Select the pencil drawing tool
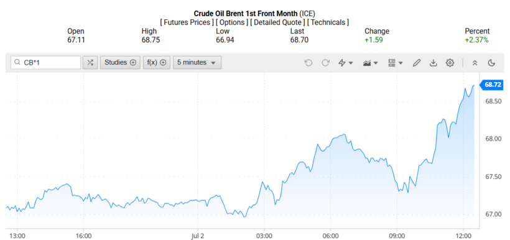Image resolution: width=510 pixels, height=240 pixels. [416, 63]
